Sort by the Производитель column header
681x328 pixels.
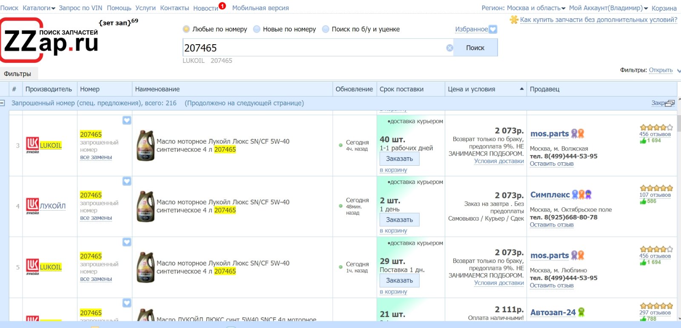pos(49,89)
